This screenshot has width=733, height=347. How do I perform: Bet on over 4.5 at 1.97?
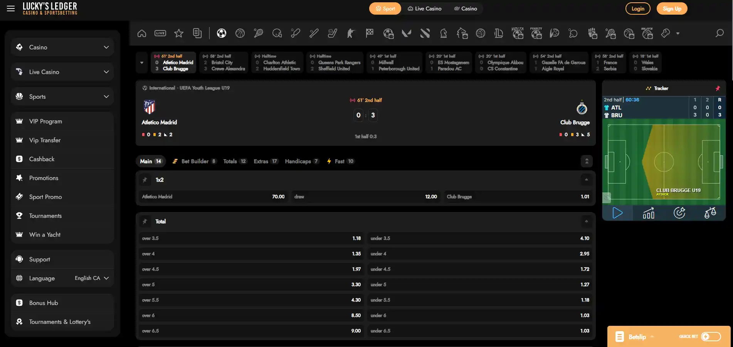pyautogui.click(x=251, y=269)
